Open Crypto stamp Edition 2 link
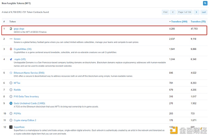This screenshot has width=209, height=136. point(25,120)
